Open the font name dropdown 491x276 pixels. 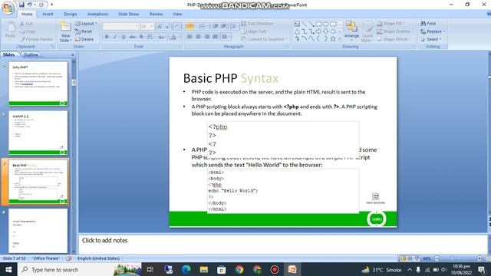137,27
